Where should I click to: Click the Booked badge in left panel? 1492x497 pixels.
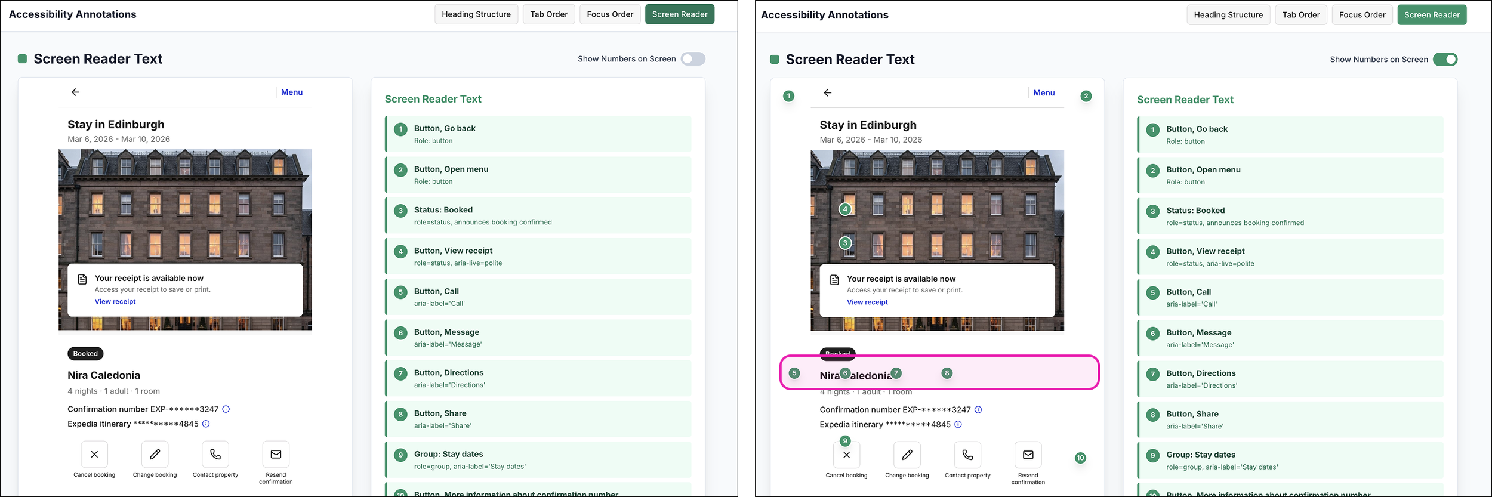tap(85, 354)
